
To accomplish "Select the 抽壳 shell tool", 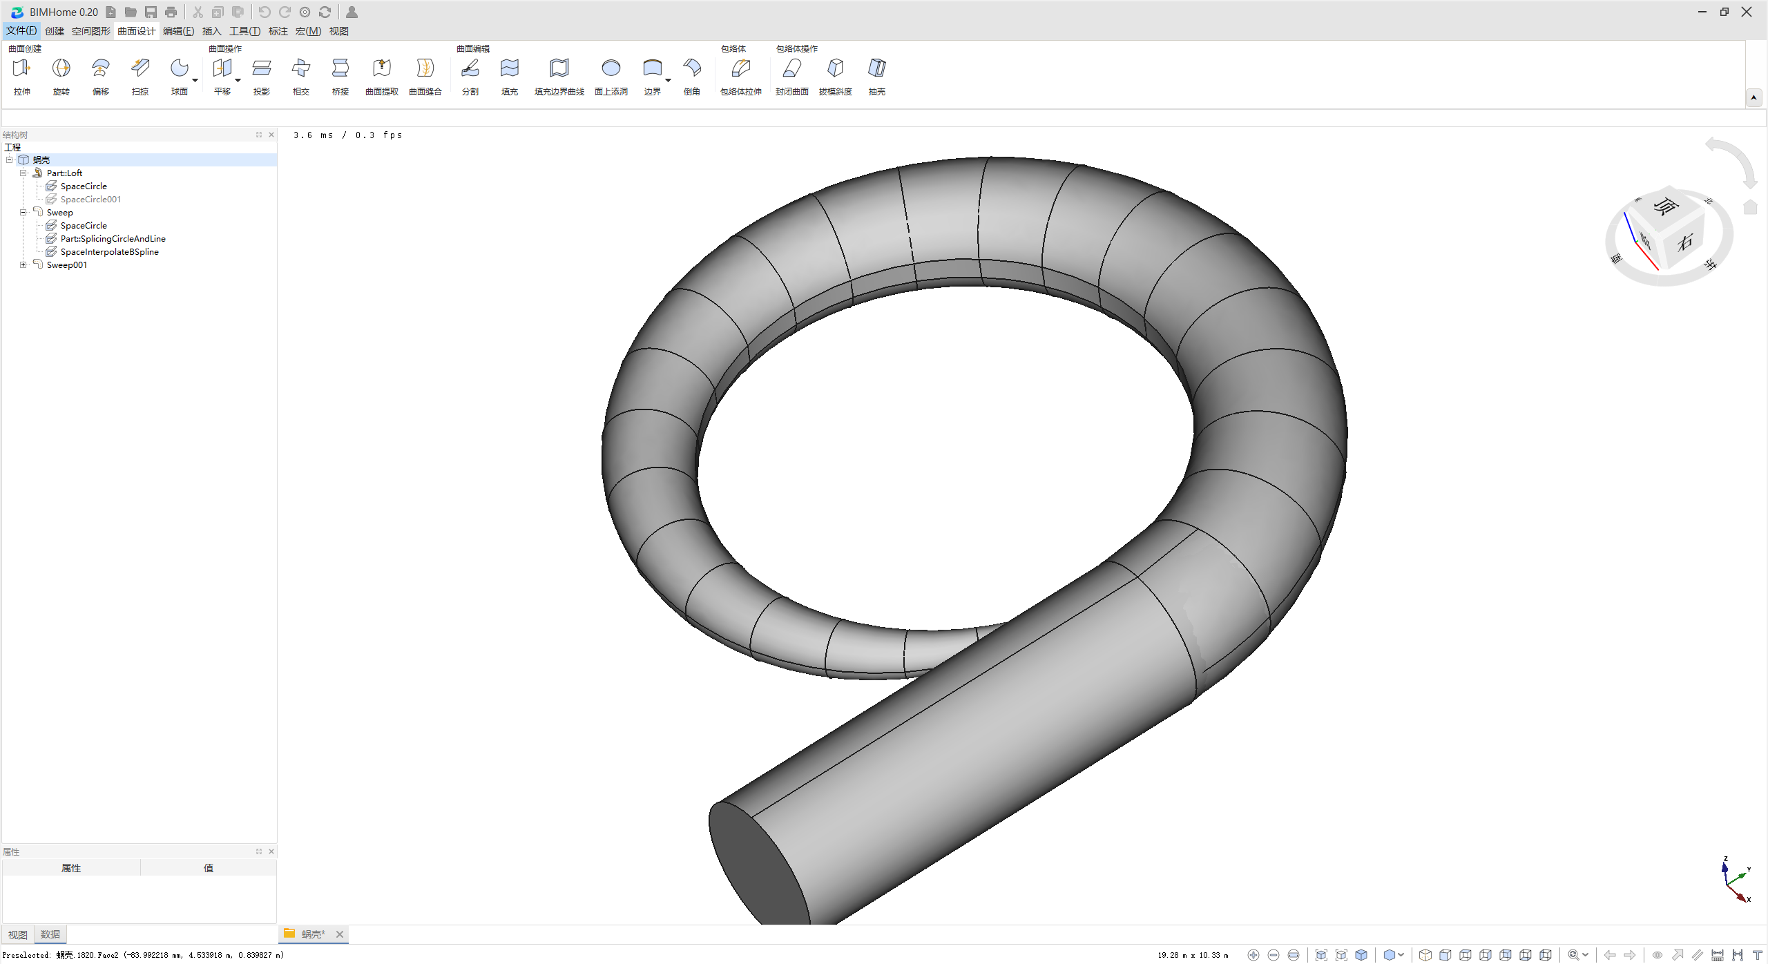I will [x=877, y=76].
